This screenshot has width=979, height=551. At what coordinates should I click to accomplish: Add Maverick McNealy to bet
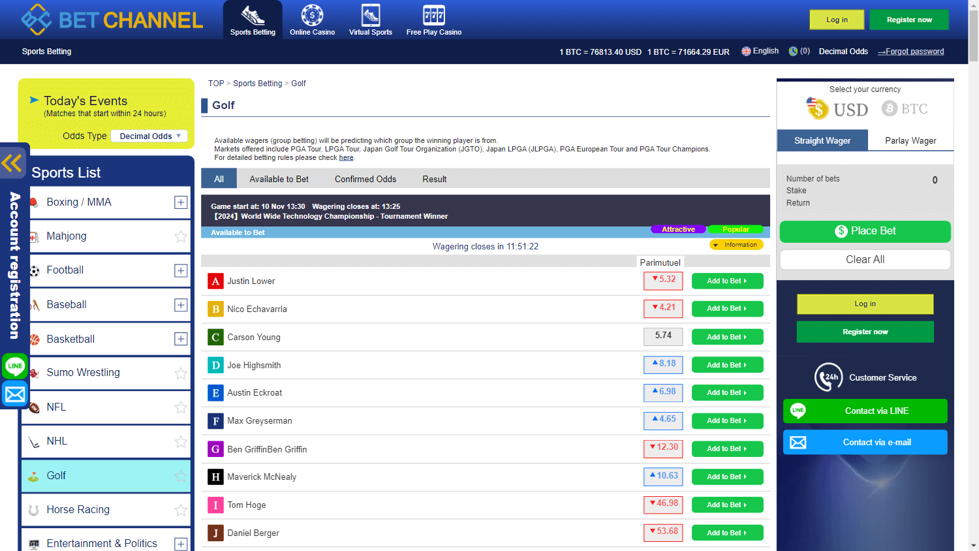point(727,477)
